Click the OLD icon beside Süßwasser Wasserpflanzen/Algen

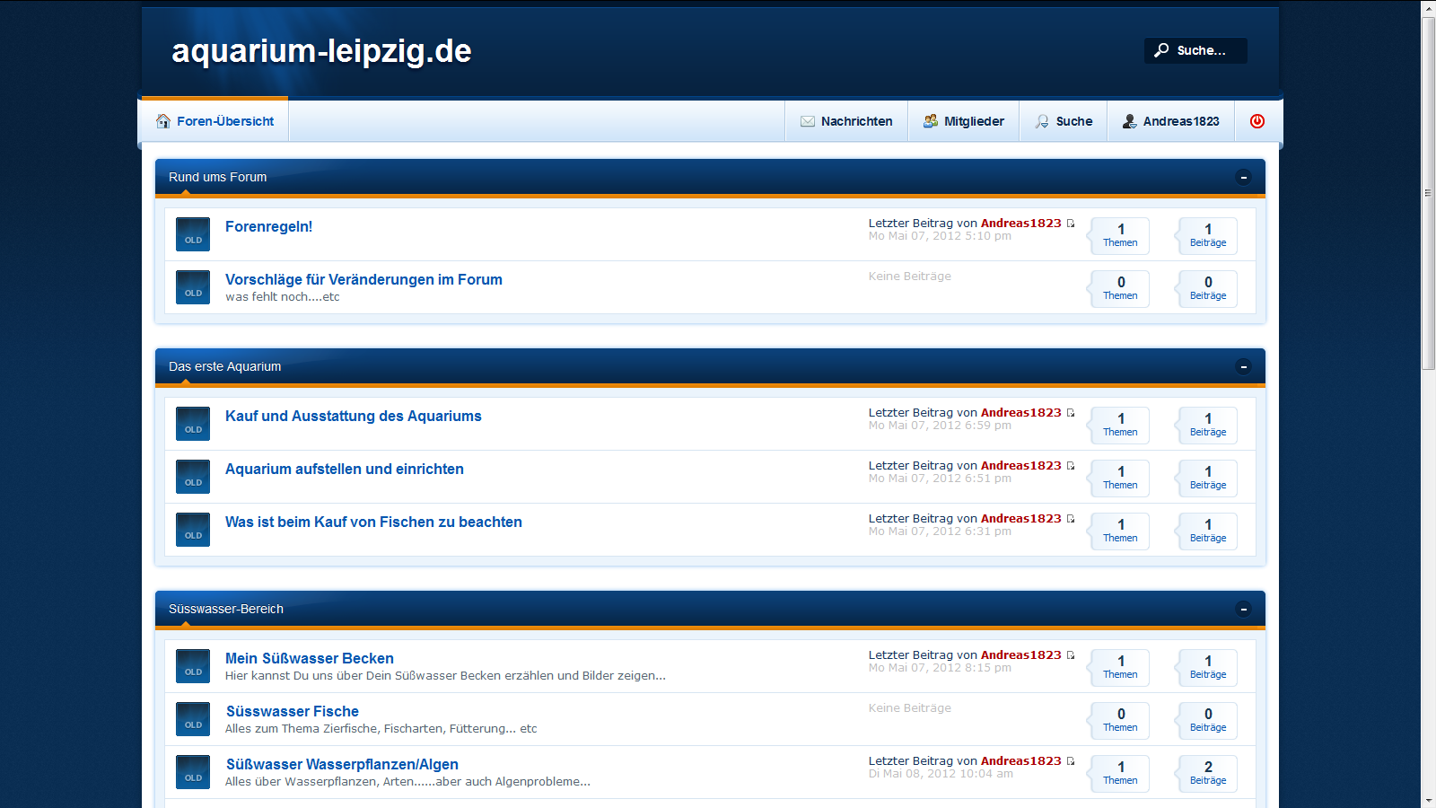point(193,772)
